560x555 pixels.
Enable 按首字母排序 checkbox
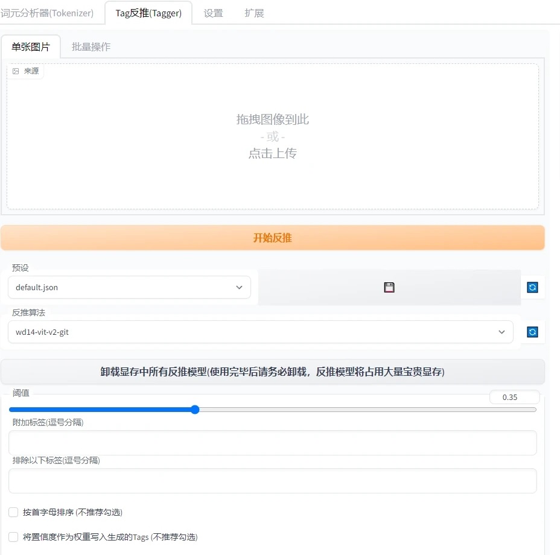(x=13, y=512)
